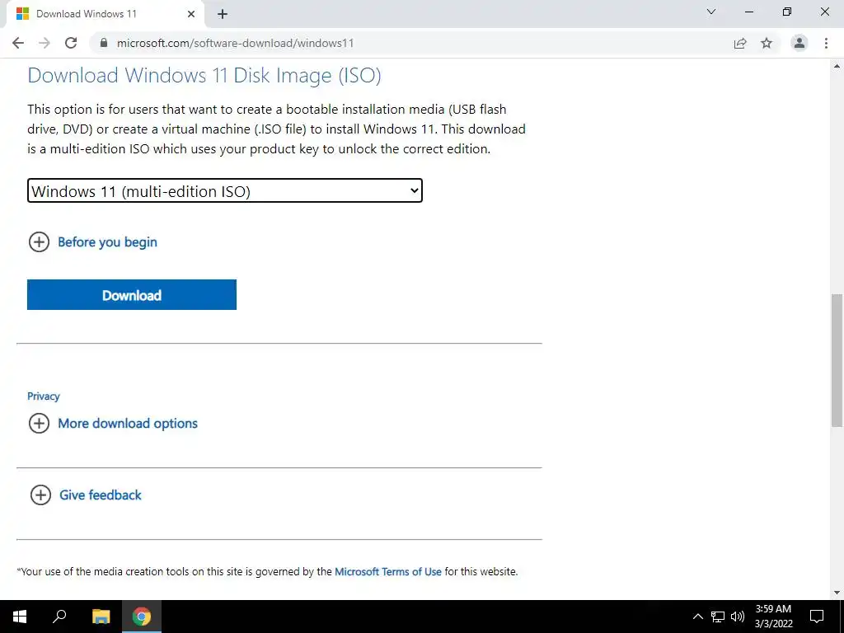
Task: Close the Download Windows 11 tab
Action: 191,15
